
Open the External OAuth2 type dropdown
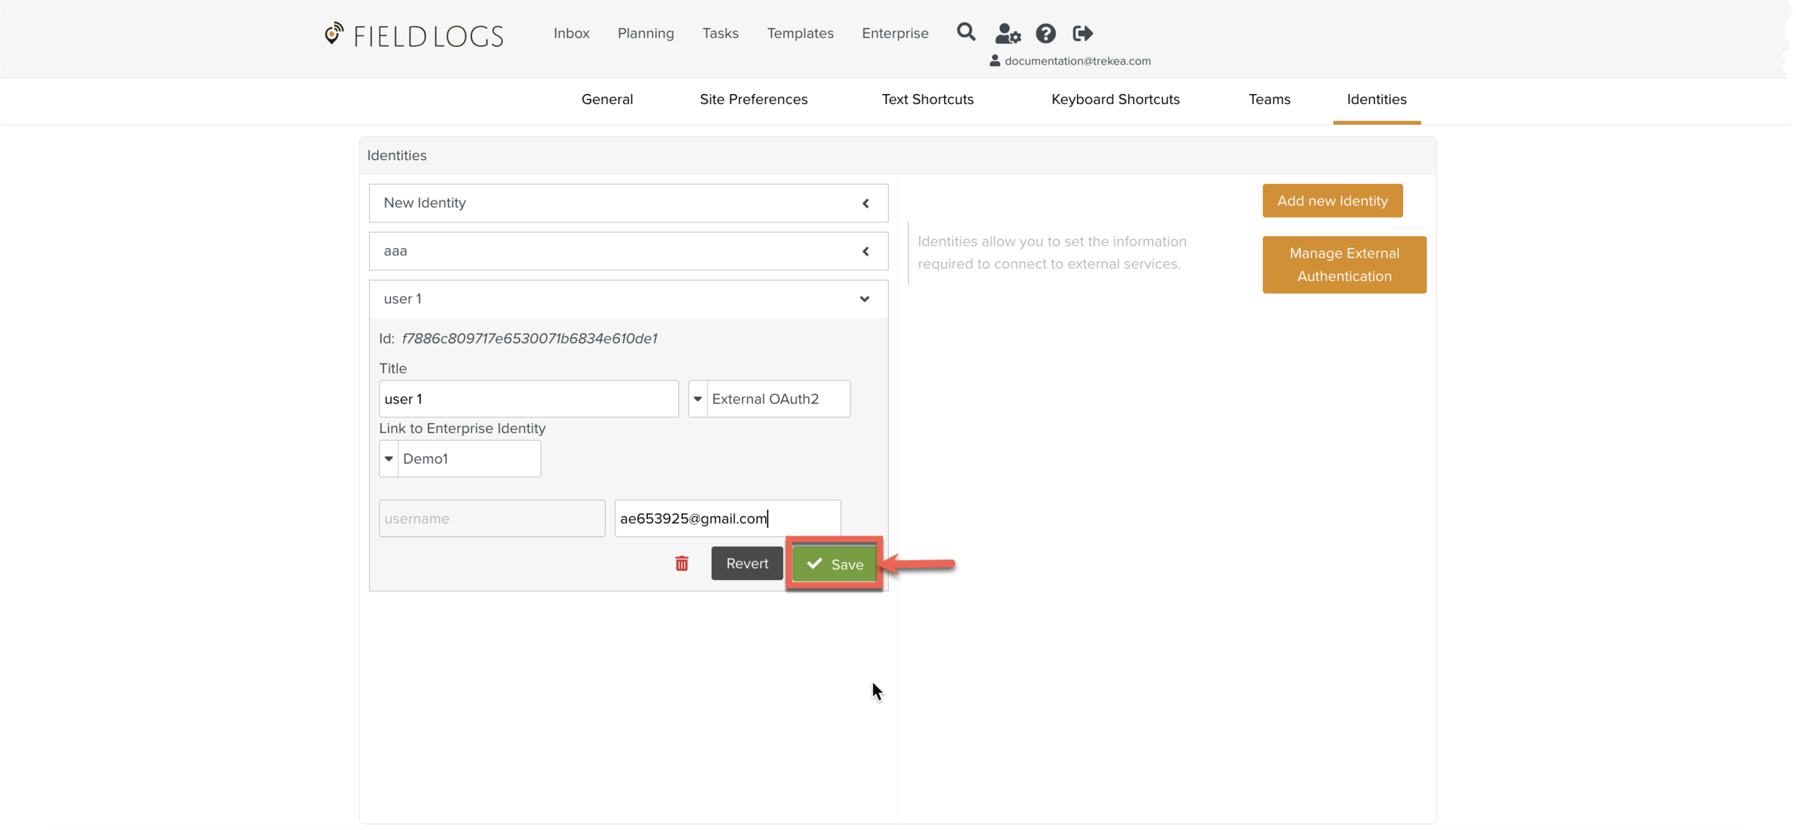[x=698, y=399]
